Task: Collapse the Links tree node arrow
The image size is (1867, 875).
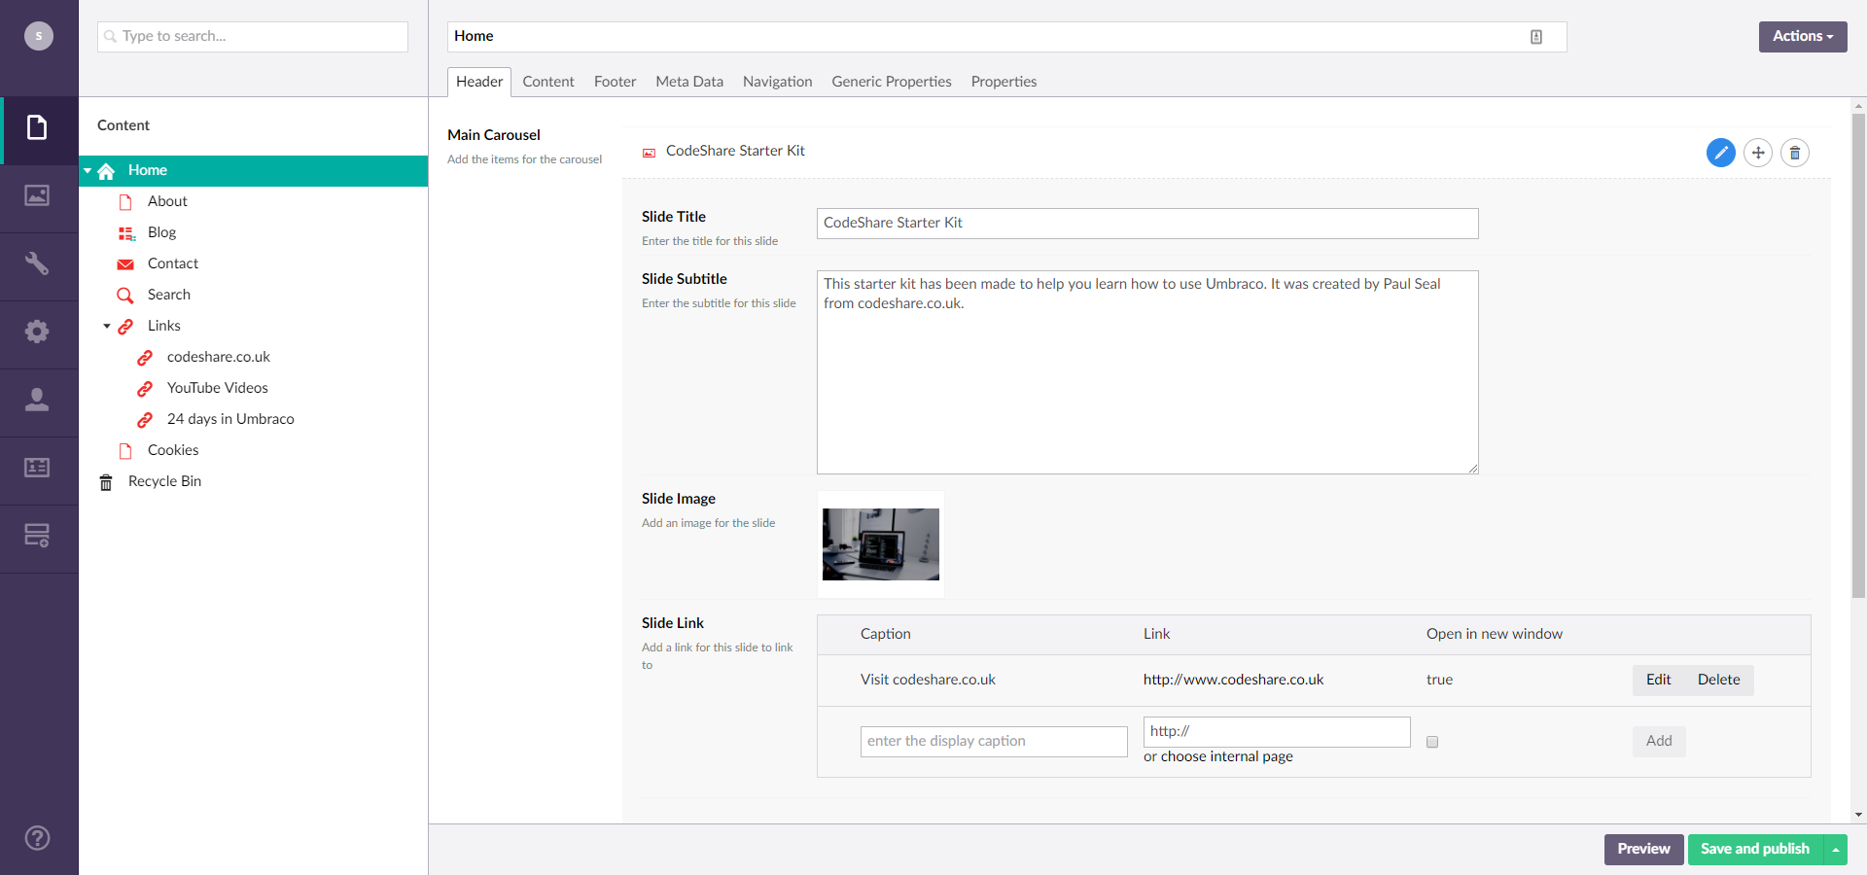Action: [x=107, y=327]
